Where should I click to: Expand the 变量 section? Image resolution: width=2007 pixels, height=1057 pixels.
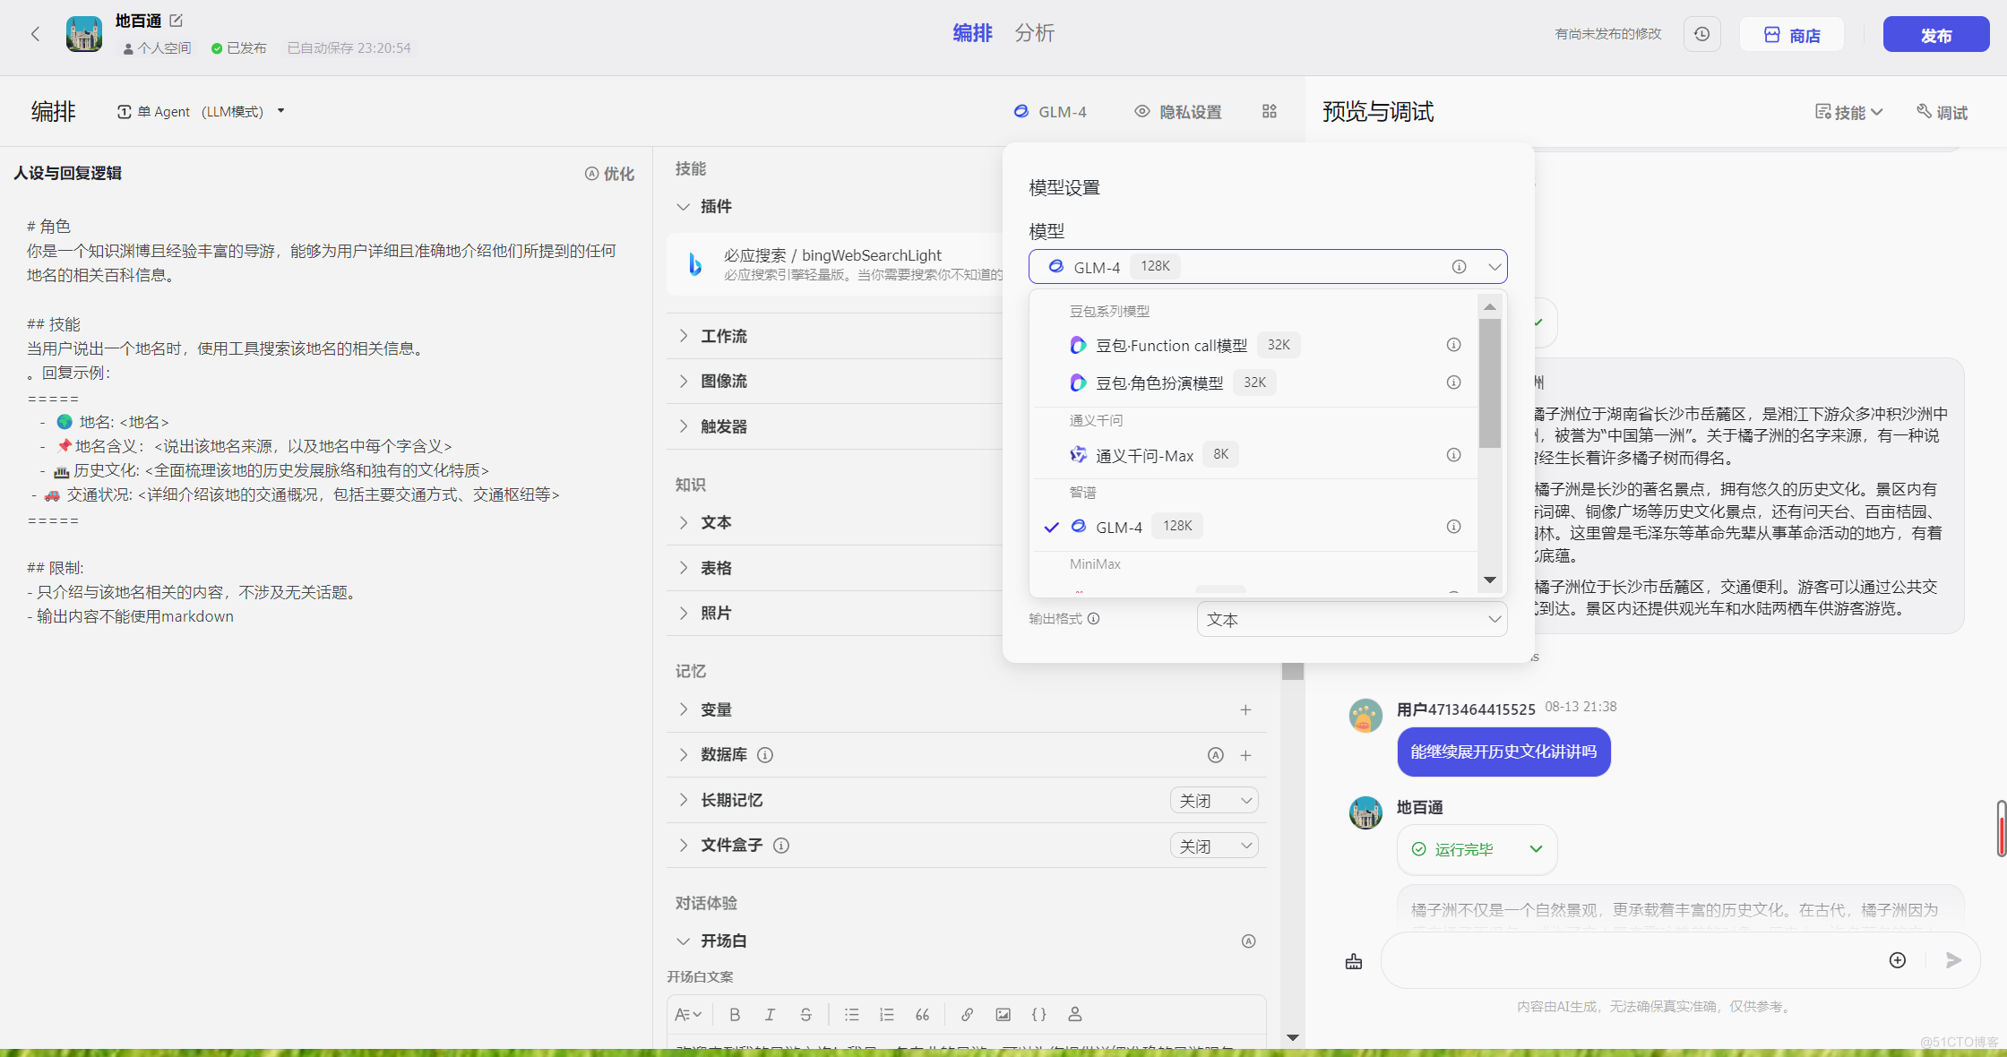click(x=683, y=709)
